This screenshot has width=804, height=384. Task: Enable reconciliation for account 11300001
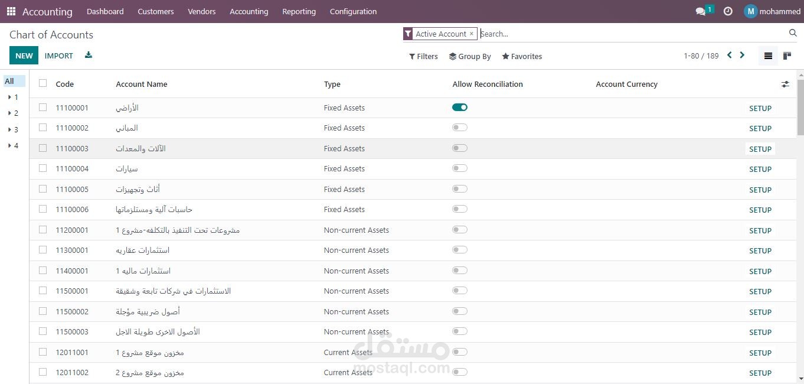click(460, 250)
